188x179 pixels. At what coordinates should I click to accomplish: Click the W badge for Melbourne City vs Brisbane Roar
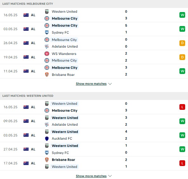[x=182, y=71]
